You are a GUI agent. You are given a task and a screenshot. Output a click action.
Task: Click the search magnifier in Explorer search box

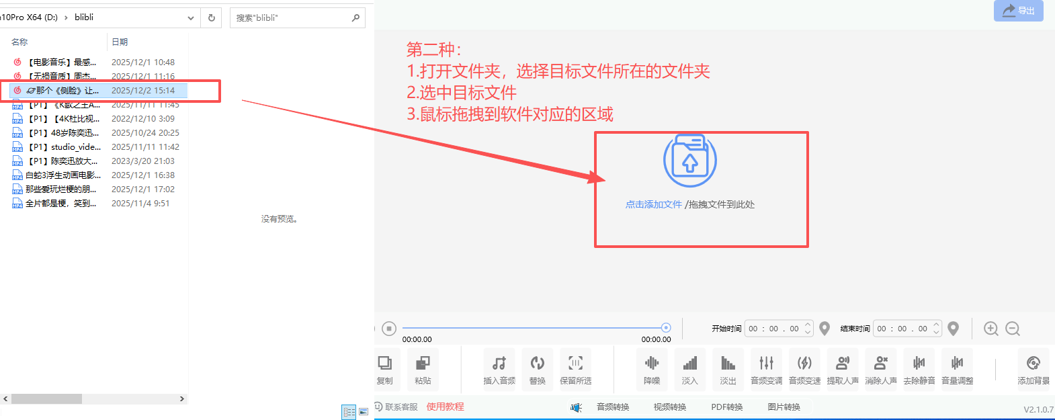click(356, 17)
